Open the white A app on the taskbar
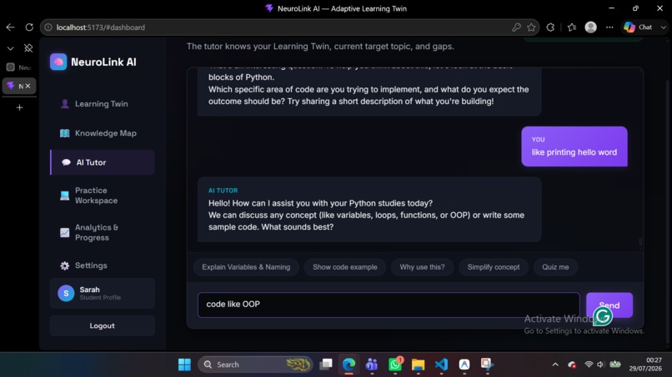The height and width of the screenshot is (377, 672). coord(464,365)
